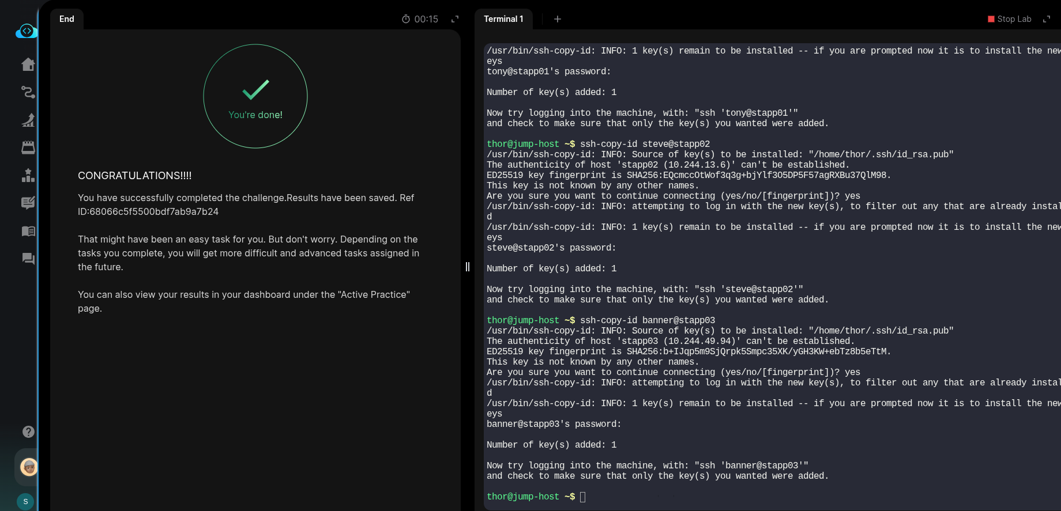This screenshot has height=511, width=1061.
Task: Open the chat bubbles forum icon
Action: [28, 259]
